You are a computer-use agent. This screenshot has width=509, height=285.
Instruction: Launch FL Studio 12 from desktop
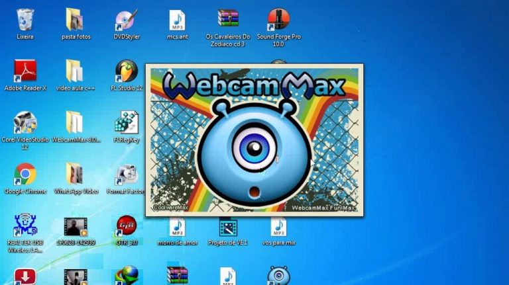tap(126, 71)
